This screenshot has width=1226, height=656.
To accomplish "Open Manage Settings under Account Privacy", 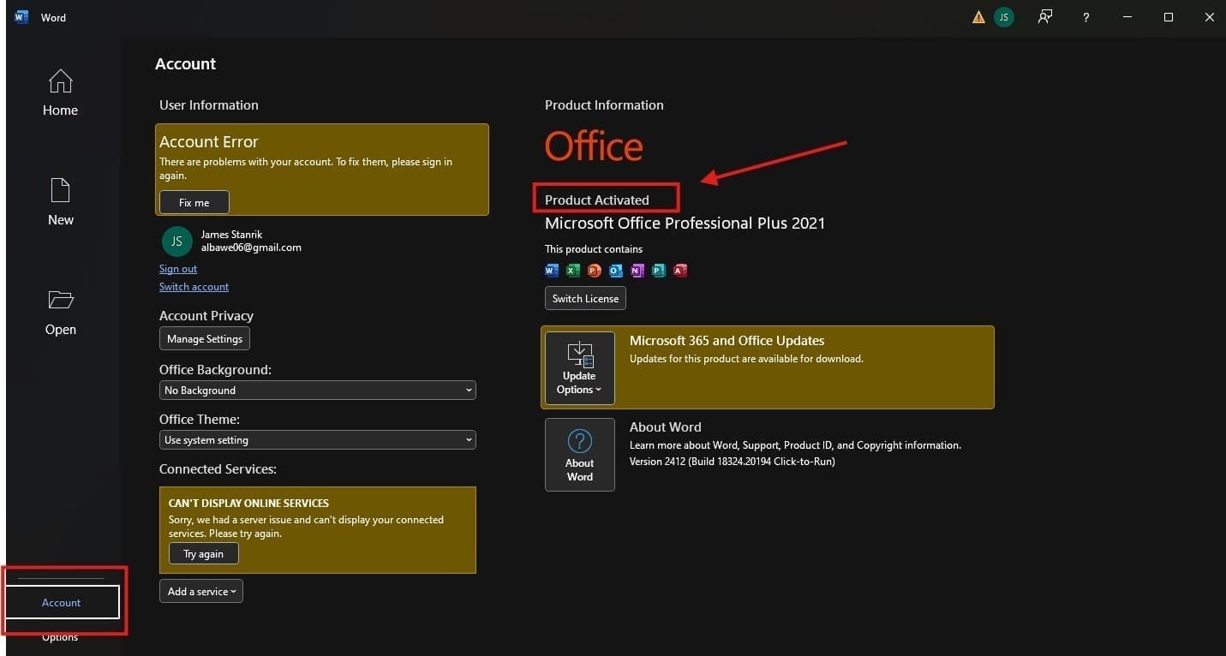I will click(205, 339).
